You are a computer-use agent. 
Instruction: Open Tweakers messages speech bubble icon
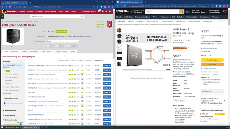click(103, 11)
